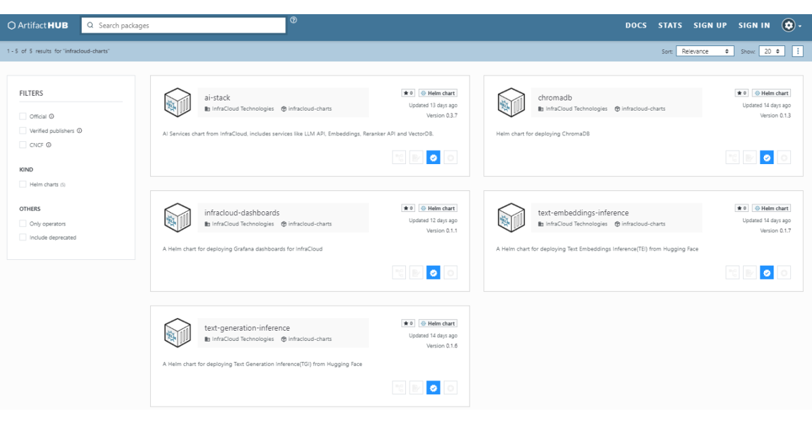Open the chromadb package title
This screenshot has height=424, width=812.
pyautogui.click(x=556, y=98)
